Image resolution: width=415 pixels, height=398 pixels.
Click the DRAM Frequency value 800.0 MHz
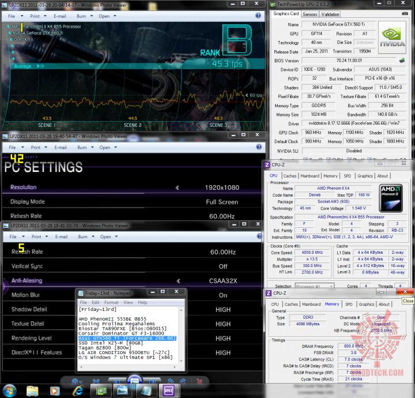(353, 346)
